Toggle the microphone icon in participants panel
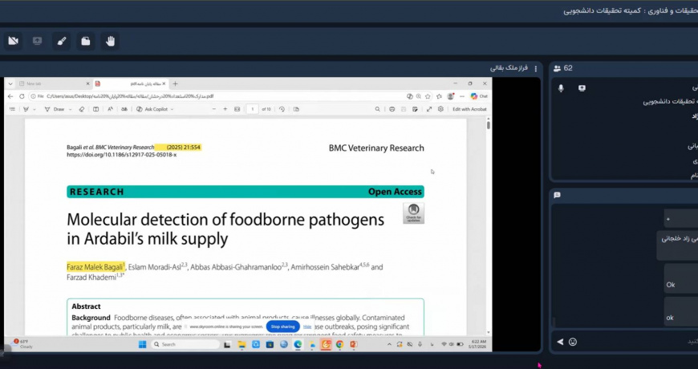Viewport: 698px width, 369px height. pos(561,88)
